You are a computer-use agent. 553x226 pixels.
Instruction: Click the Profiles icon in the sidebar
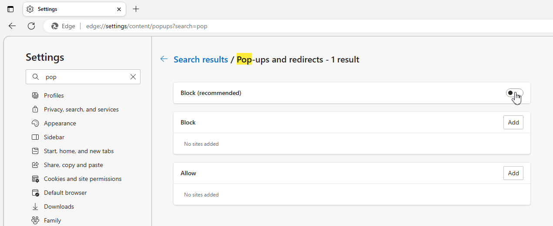tap(35, 95)
